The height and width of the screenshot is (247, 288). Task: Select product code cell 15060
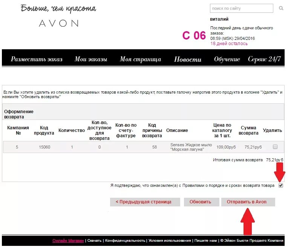point(44,147)
